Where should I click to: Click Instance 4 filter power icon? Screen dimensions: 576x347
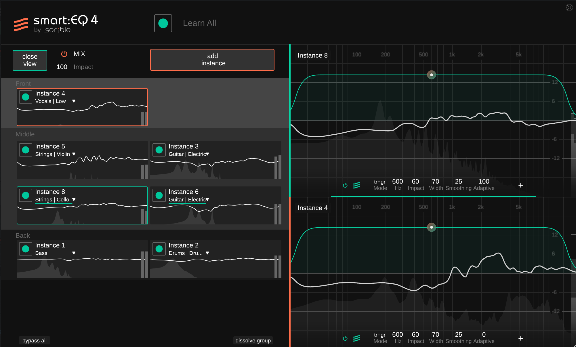[345, 338]
